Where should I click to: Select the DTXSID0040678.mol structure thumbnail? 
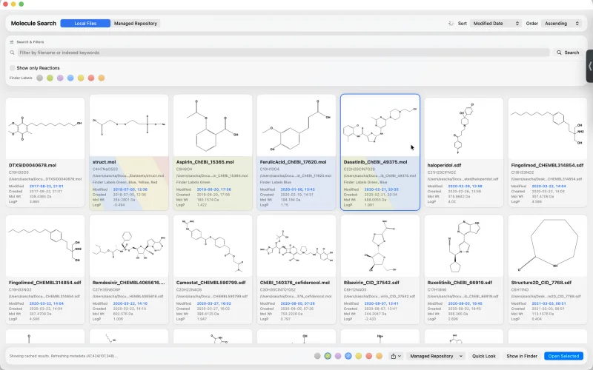click(45, 128)
